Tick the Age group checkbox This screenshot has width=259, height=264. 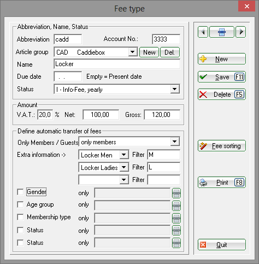pyautogui.click(x=20, y=204)
